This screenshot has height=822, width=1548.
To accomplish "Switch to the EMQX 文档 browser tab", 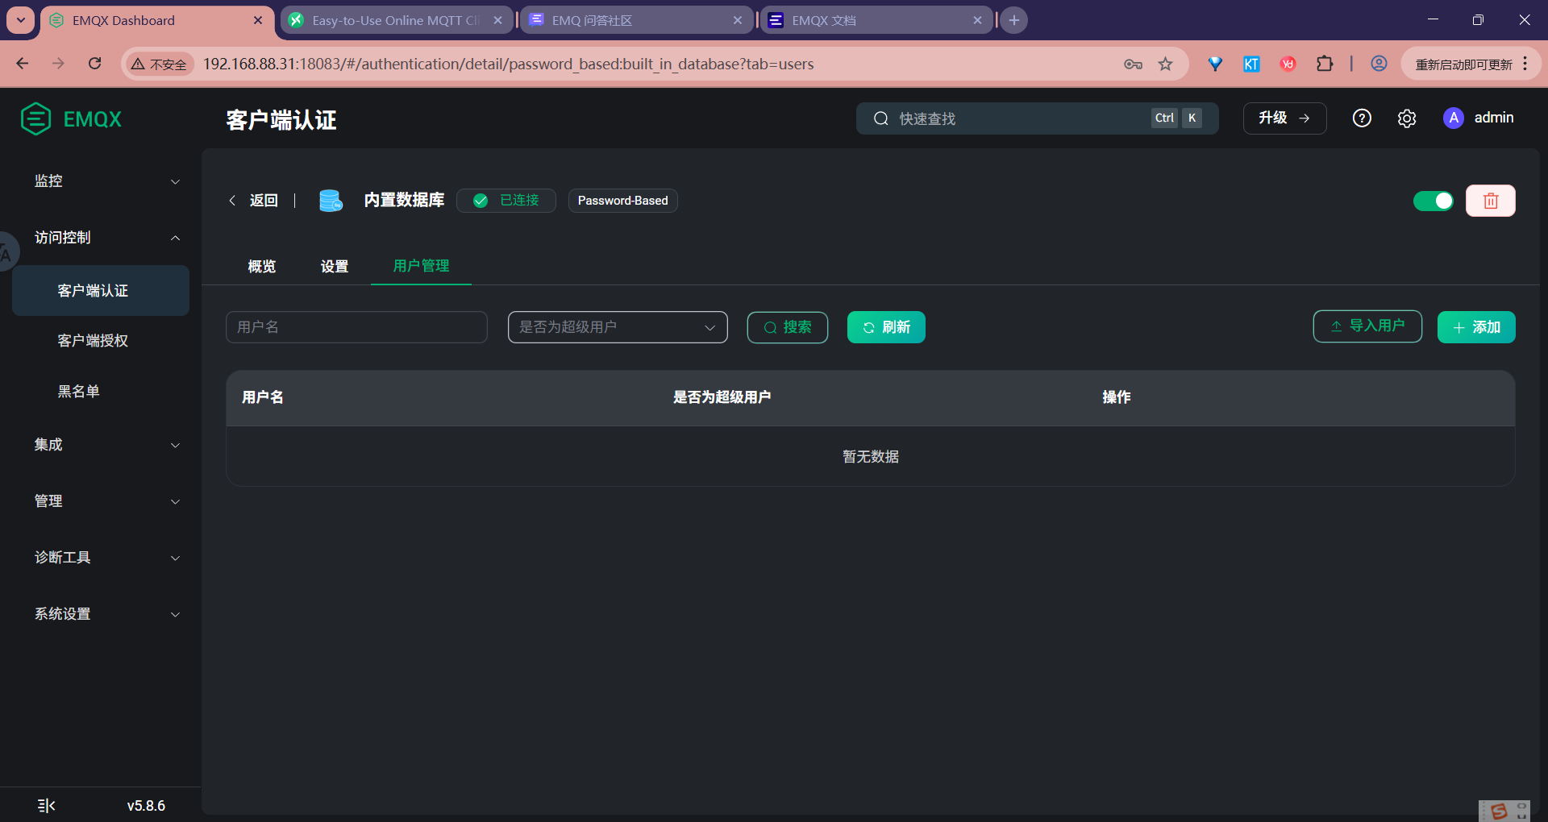I will [x=838, y=20].
